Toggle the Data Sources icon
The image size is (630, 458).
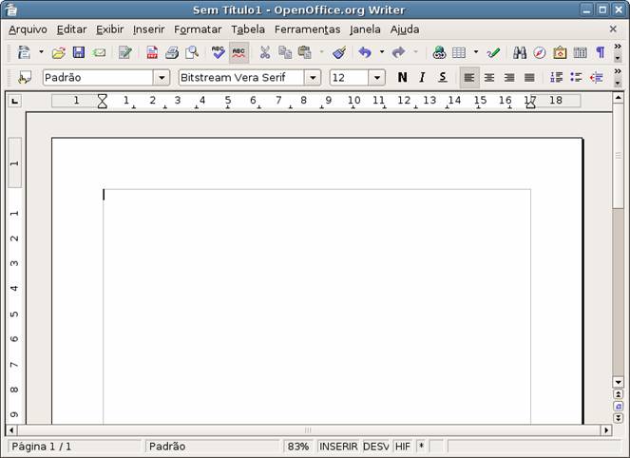pos(580,52)
